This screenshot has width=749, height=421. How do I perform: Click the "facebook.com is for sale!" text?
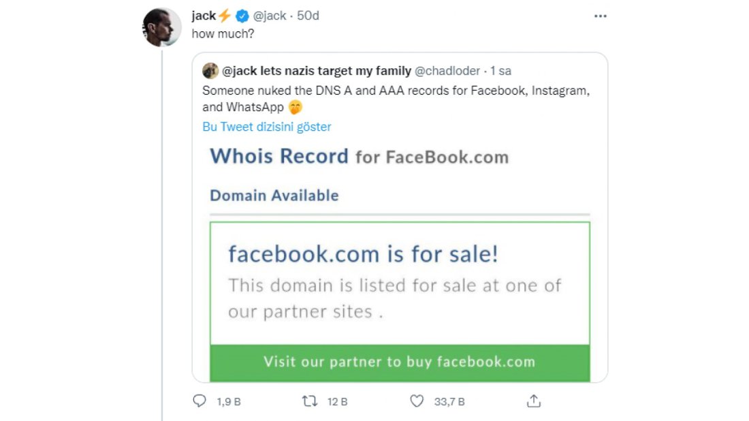click(363, 254)
